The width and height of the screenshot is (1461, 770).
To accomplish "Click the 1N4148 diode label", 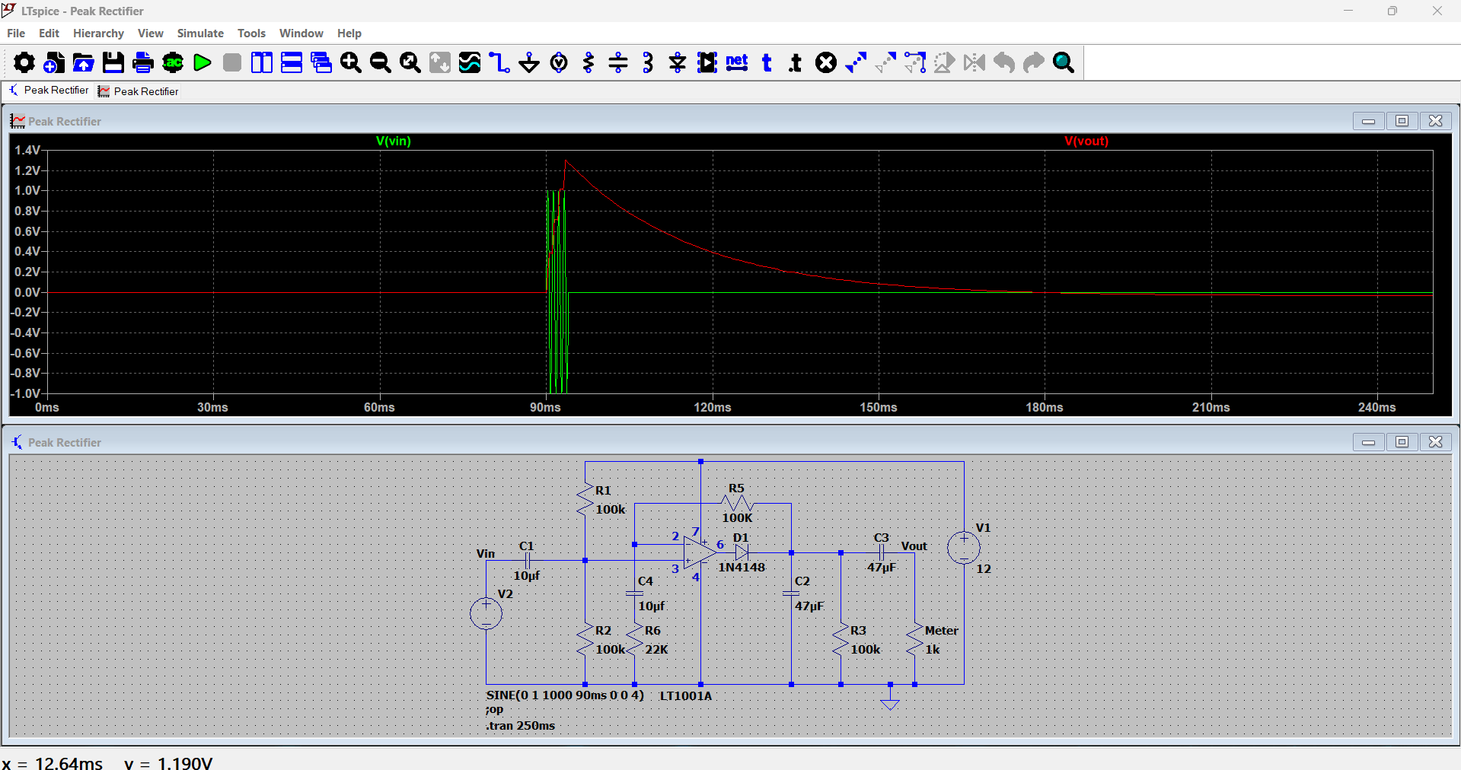I will [742, 568].
